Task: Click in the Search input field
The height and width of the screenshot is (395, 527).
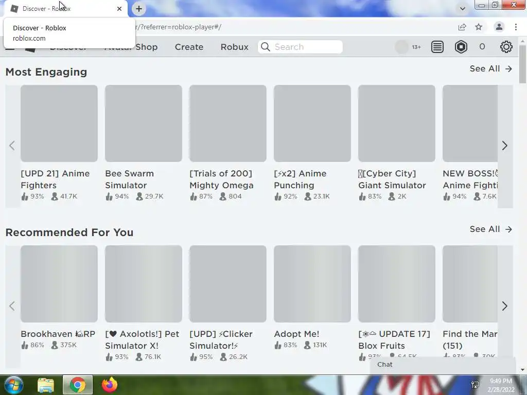Action: coord(300,47)
